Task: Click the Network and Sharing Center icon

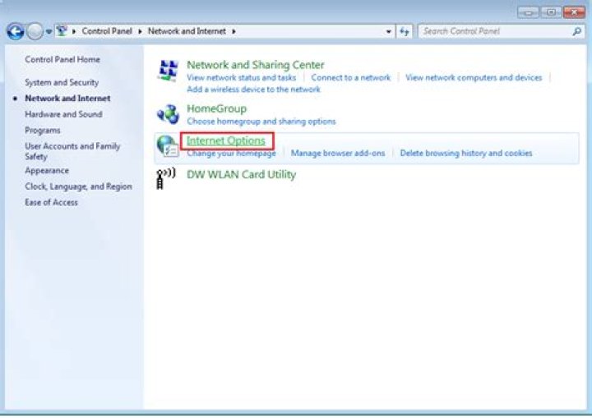Action: (x=168, y=71)
